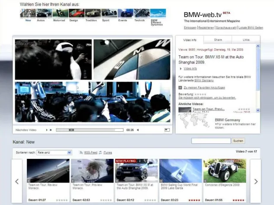Click the RSS-Feed text link

[x=91, y=153]
